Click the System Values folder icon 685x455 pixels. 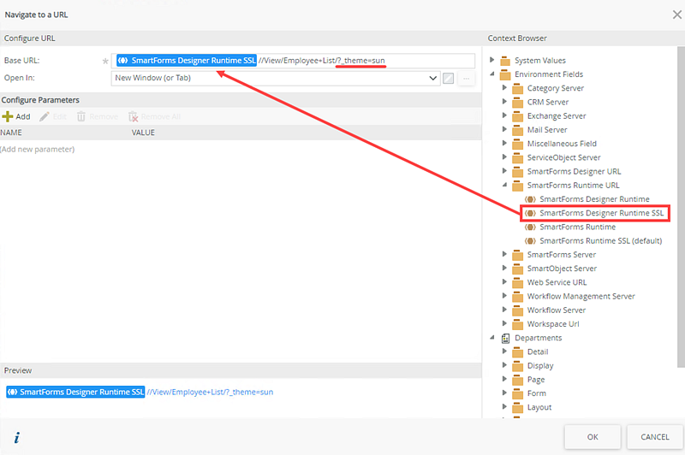tap(505, 60)
